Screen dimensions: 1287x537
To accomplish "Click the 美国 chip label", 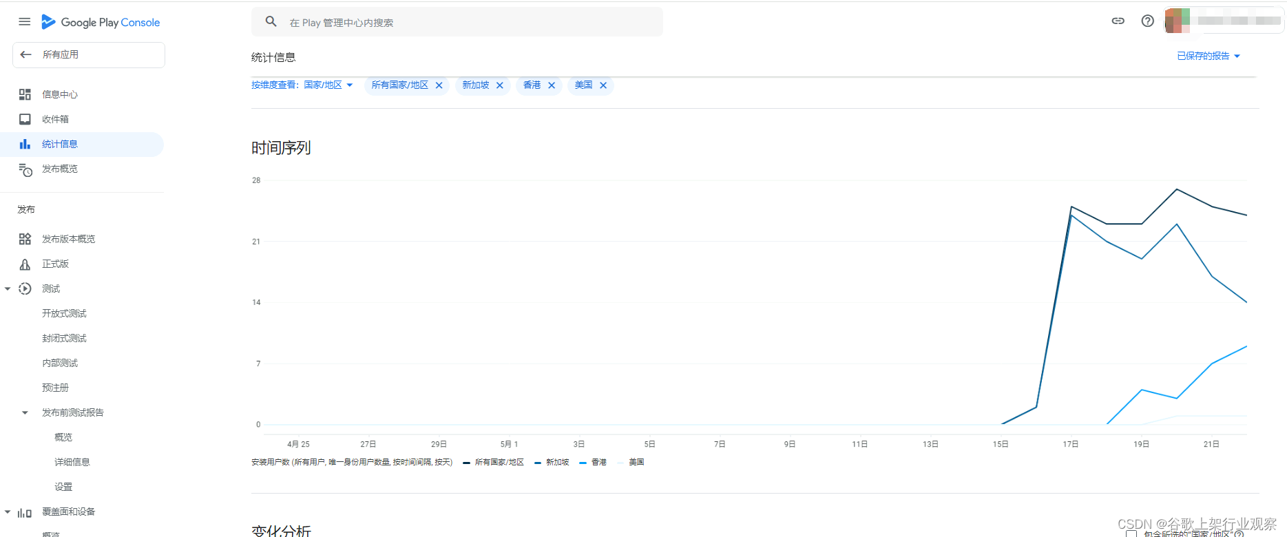I will coord(583,85).
